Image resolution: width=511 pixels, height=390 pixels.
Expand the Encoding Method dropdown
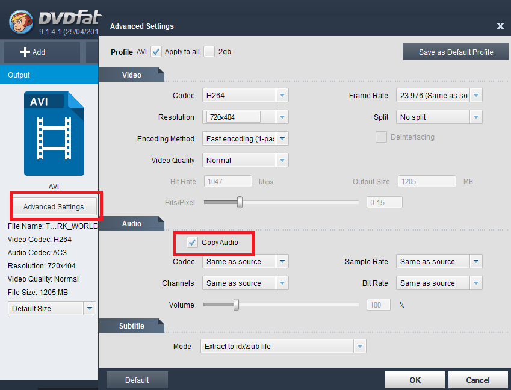click(x=282, y=139)
